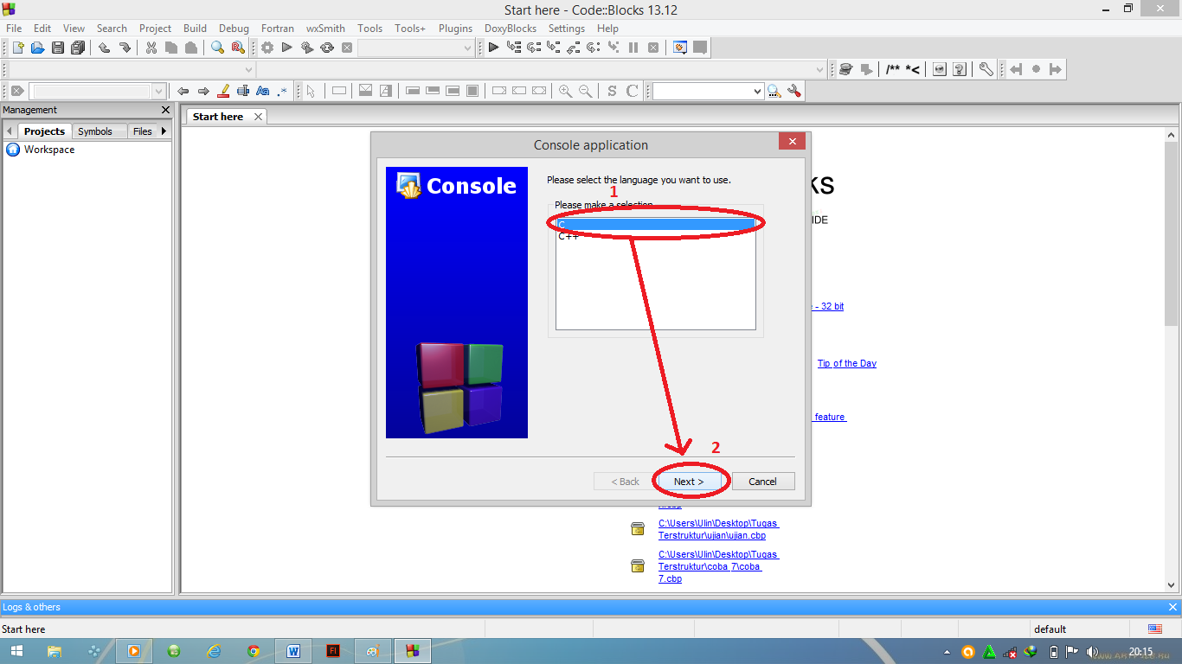Image resolution: width=1182 pixels, height=664 pixels.
Task: Click the Windows Start button
Action: pos(17,651)
